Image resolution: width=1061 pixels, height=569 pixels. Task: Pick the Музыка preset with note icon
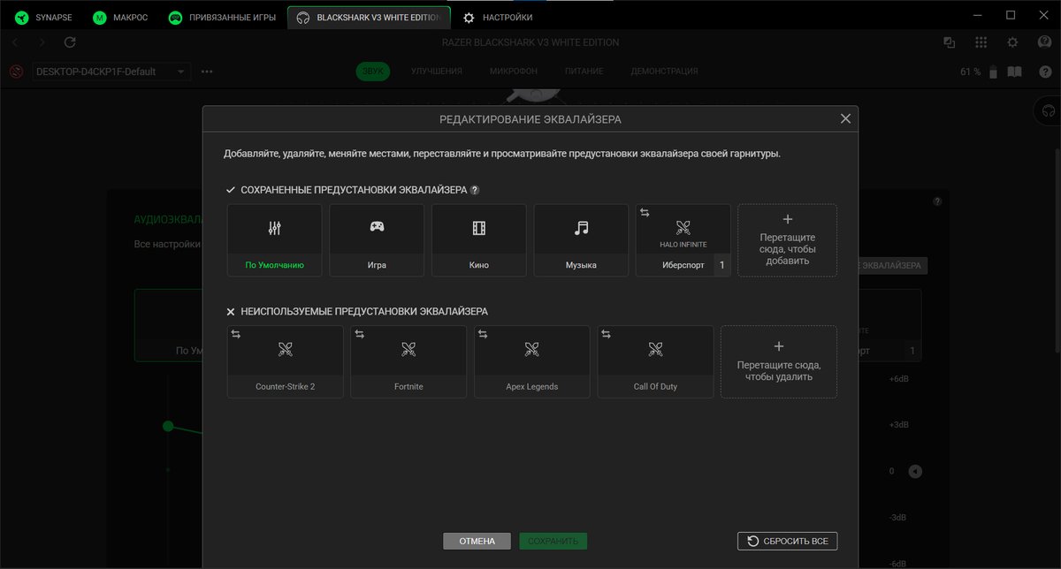pyautogui.click(x=581, y=240)
